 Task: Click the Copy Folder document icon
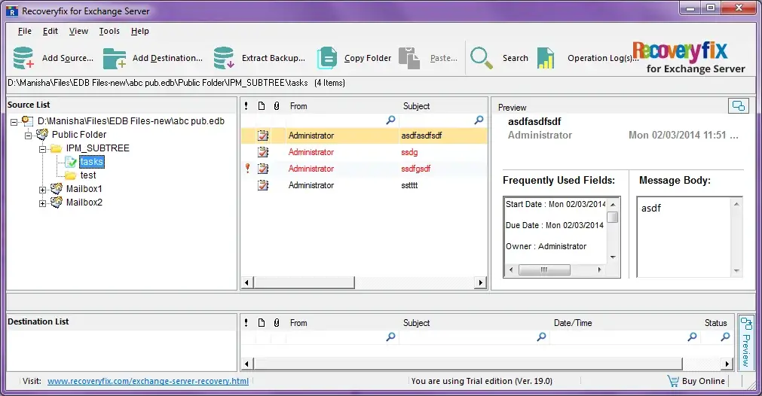click(x=327, y=58)
